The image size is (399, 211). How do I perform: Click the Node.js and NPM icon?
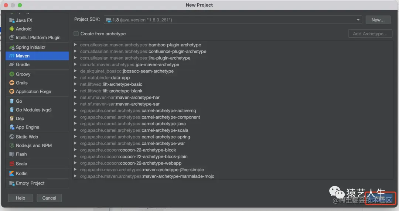tap(12, 145)
